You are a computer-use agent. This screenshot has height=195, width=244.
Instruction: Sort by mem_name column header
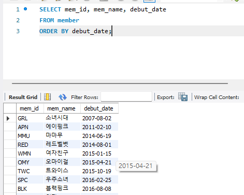tap(62, 108)
